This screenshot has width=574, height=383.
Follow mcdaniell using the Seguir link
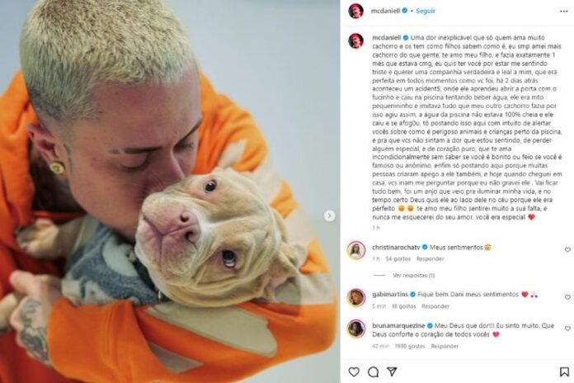coord(426,11)
